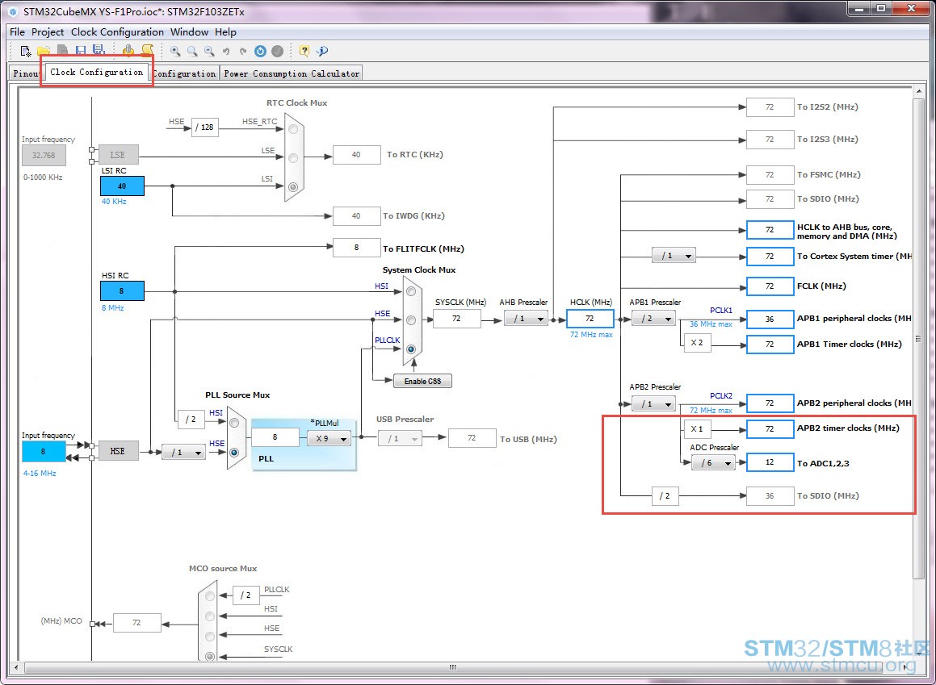936x685 pixels.
Task: Click the HSE oscillator block
Action: (x=118, y=451)
